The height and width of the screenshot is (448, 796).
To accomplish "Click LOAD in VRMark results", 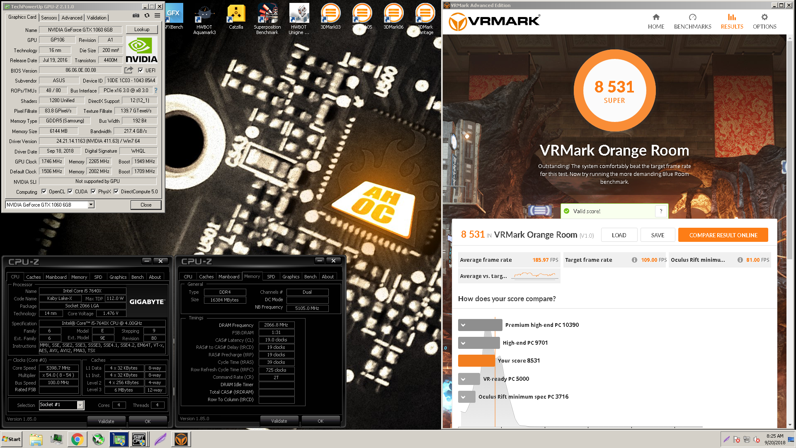I will click(x=619, y=235).
